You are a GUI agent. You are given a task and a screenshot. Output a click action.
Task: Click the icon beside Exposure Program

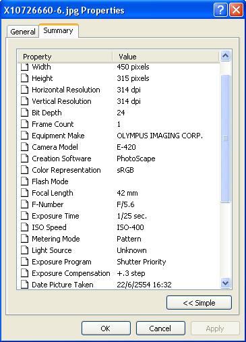[25, 262]
